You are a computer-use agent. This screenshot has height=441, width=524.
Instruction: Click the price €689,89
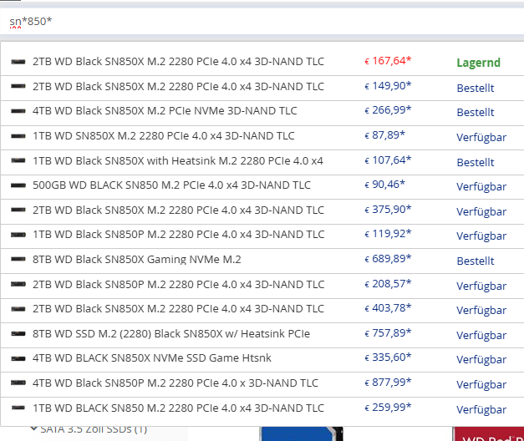point(388,259)
